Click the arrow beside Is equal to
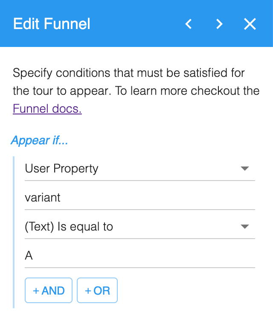 (245, 227)
